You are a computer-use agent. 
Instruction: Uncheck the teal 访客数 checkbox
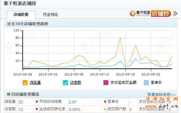[65, 83]
